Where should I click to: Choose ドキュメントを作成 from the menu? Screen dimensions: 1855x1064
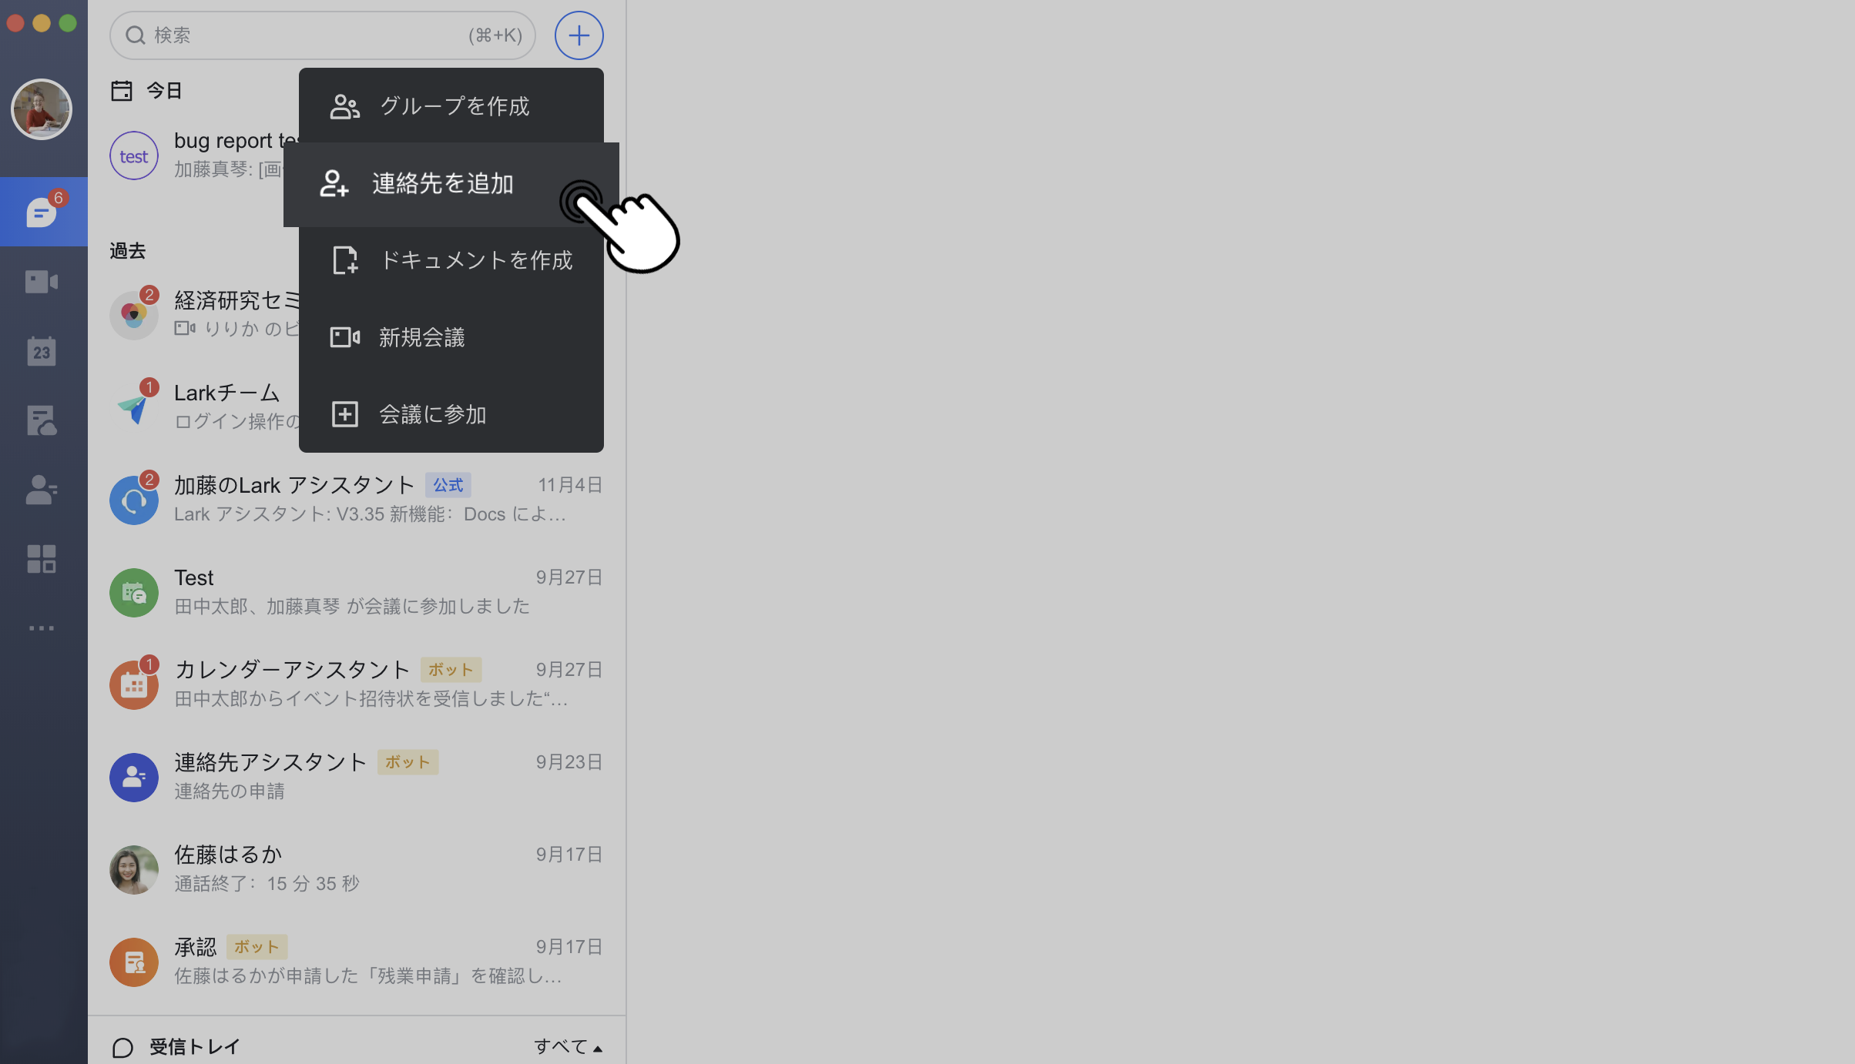475,260
